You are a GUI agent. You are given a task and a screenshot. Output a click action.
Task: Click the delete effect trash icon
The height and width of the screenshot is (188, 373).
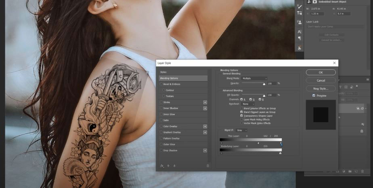(208, 166)
